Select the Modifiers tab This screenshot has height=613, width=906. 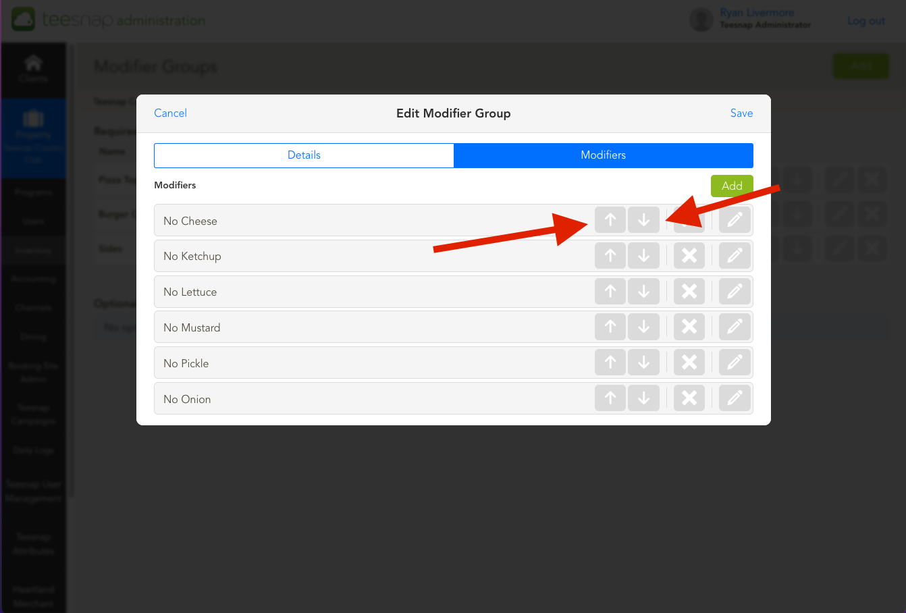604,155
